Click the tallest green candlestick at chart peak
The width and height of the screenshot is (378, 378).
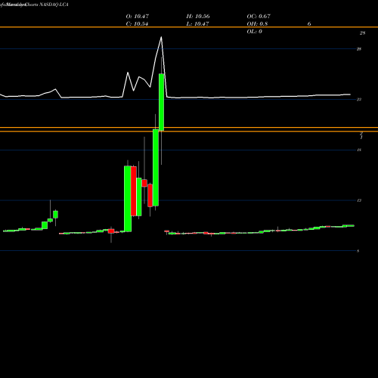pyautogui.click(x=161, y=102)
